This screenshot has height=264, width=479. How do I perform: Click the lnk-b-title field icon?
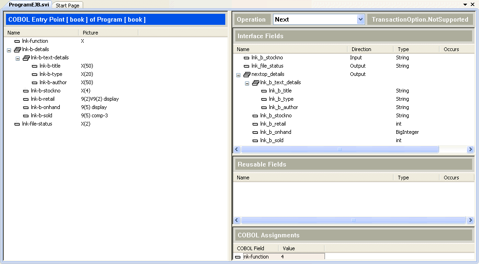tap(34, 66)
